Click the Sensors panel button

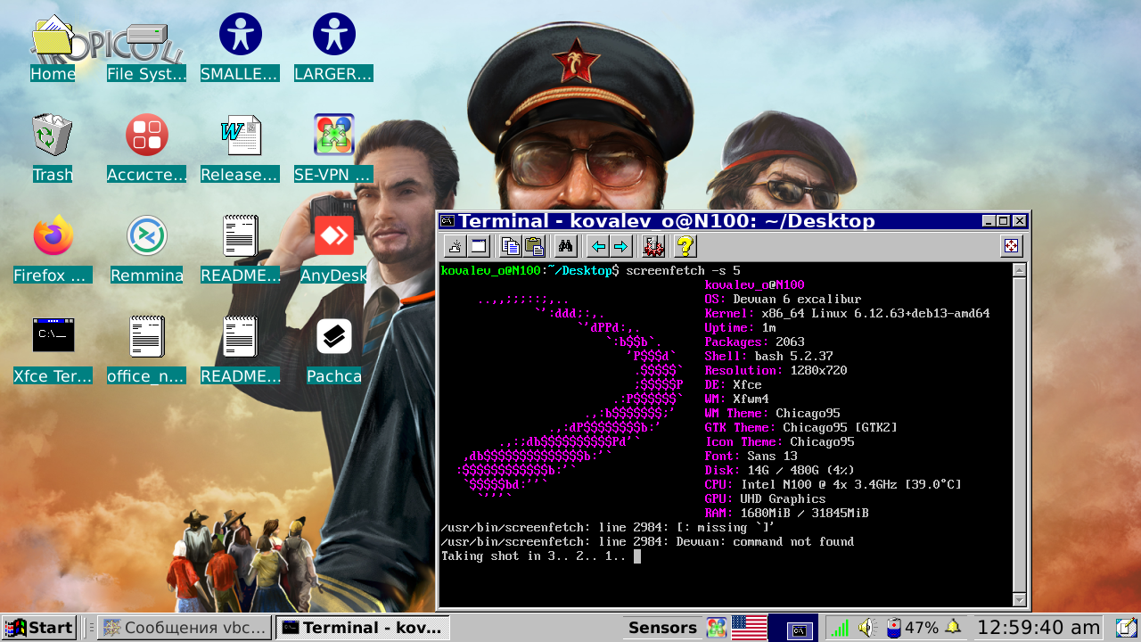coord(662,628)
